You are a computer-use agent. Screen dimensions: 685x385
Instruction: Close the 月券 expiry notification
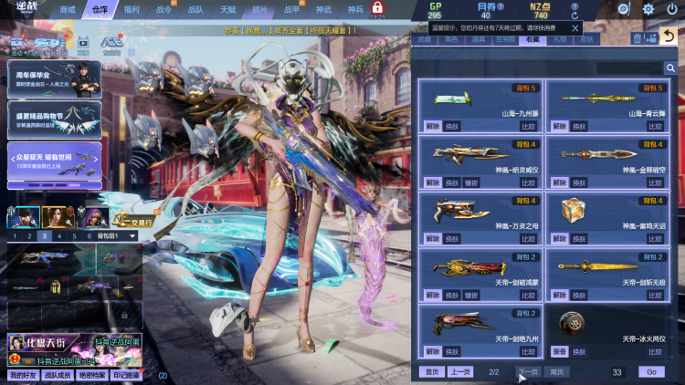coord(574,28)
